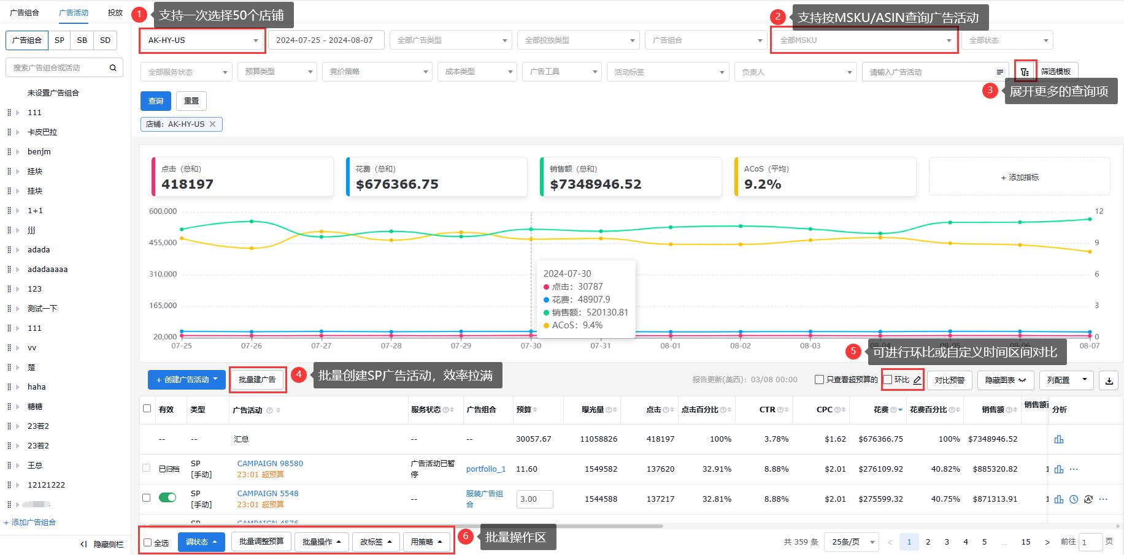
Task: Select the SB filter tab
Action: [82, 40]
